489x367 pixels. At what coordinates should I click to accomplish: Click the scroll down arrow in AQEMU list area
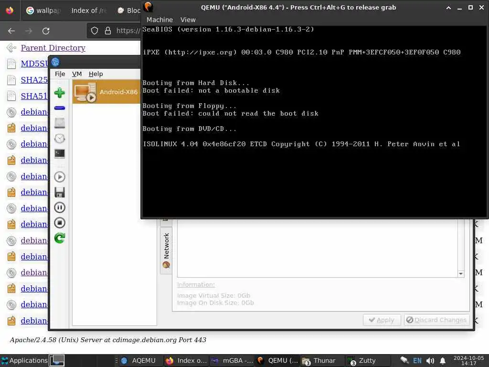(461, 273)
